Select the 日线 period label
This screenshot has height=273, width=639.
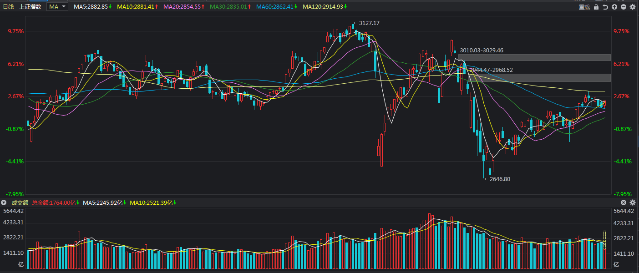tap(9, 7)
